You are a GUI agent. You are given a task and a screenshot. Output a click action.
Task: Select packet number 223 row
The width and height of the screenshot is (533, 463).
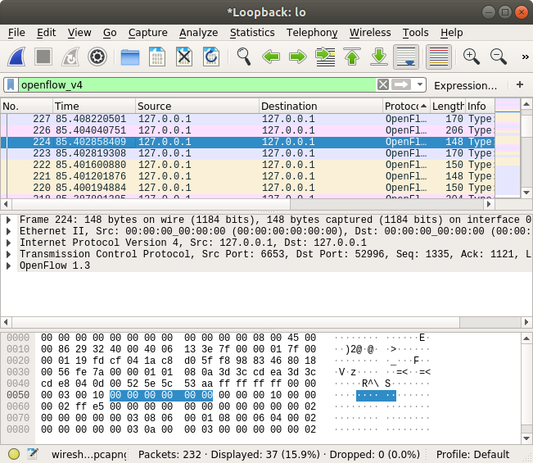pyautogui.click(x=247, y=153)
